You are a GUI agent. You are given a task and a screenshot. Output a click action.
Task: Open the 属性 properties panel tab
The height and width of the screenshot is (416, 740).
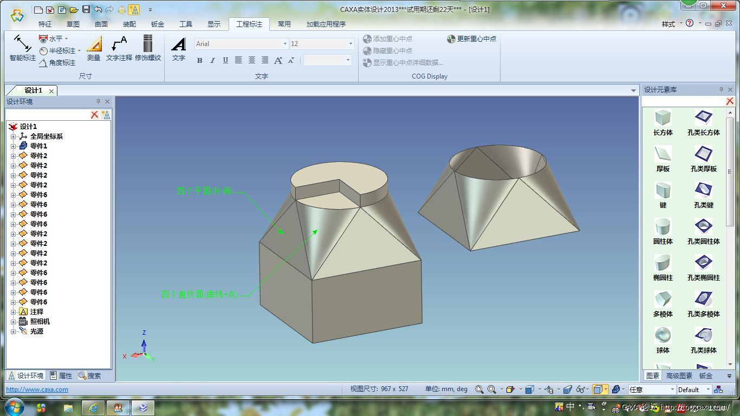pyautogui.click(x=61, y=375)
